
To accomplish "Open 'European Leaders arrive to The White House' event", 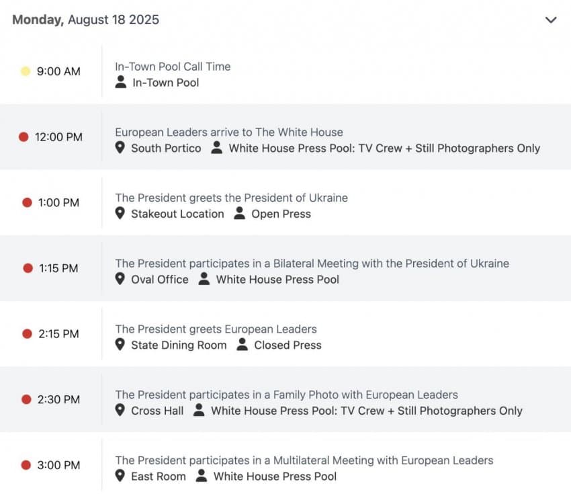I will pos(229,132).
